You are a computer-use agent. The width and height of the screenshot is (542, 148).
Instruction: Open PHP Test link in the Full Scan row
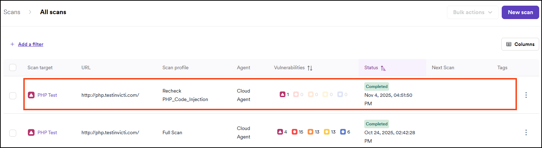click(47, 132)
